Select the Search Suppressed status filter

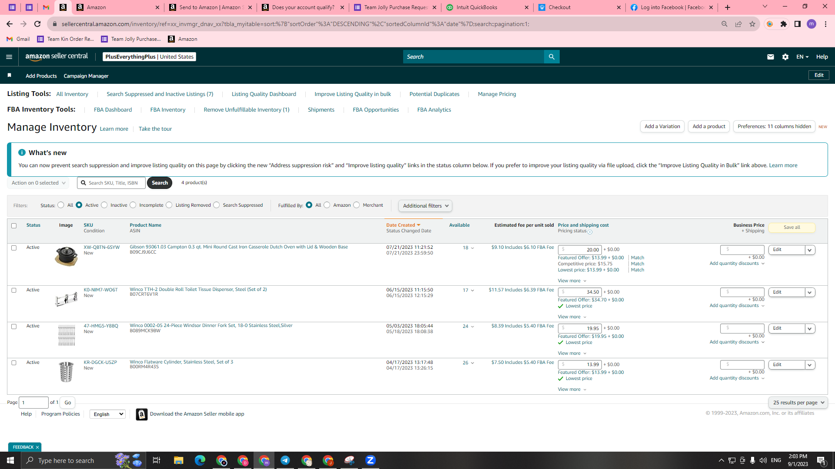217,205
